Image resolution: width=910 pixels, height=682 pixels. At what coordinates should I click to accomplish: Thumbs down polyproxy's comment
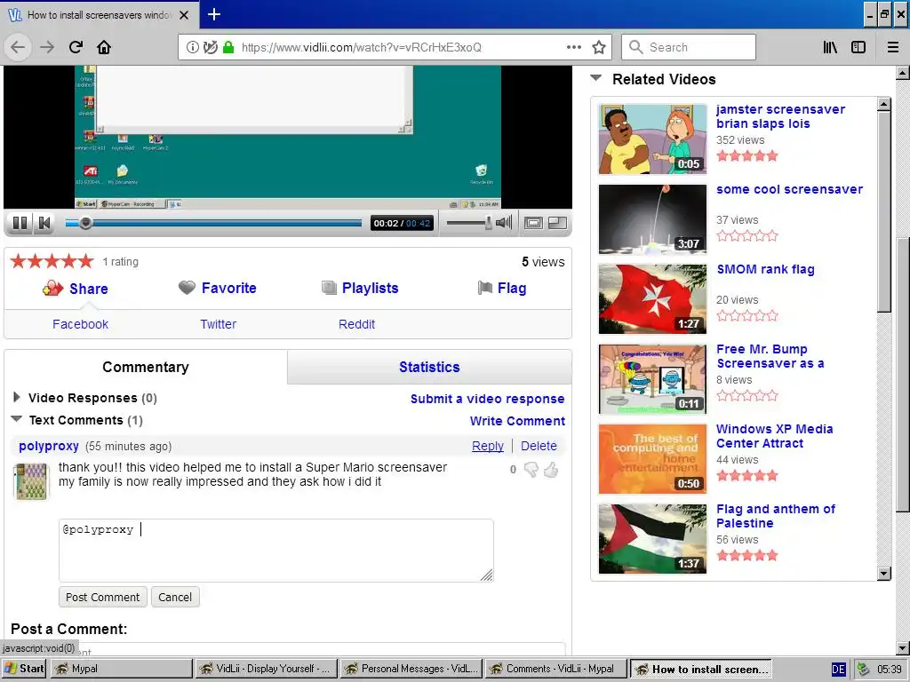coord(531,470)
